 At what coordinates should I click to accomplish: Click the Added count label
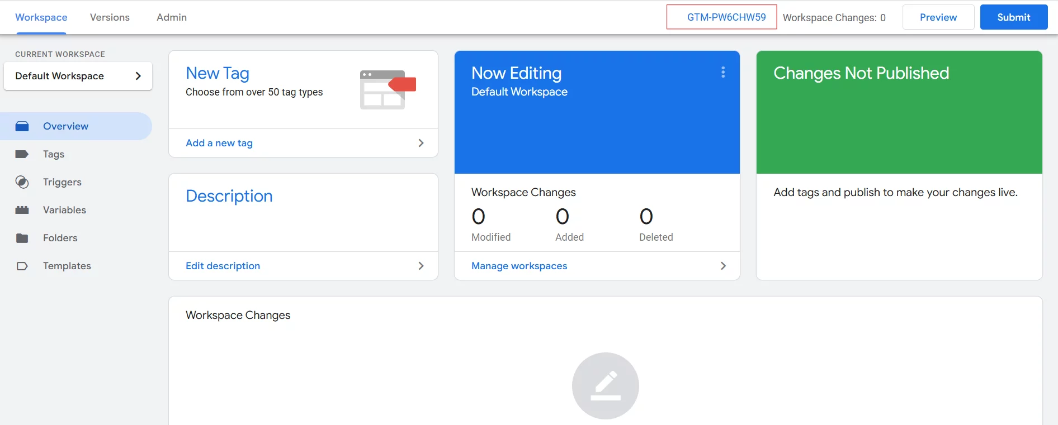point(569,237)
